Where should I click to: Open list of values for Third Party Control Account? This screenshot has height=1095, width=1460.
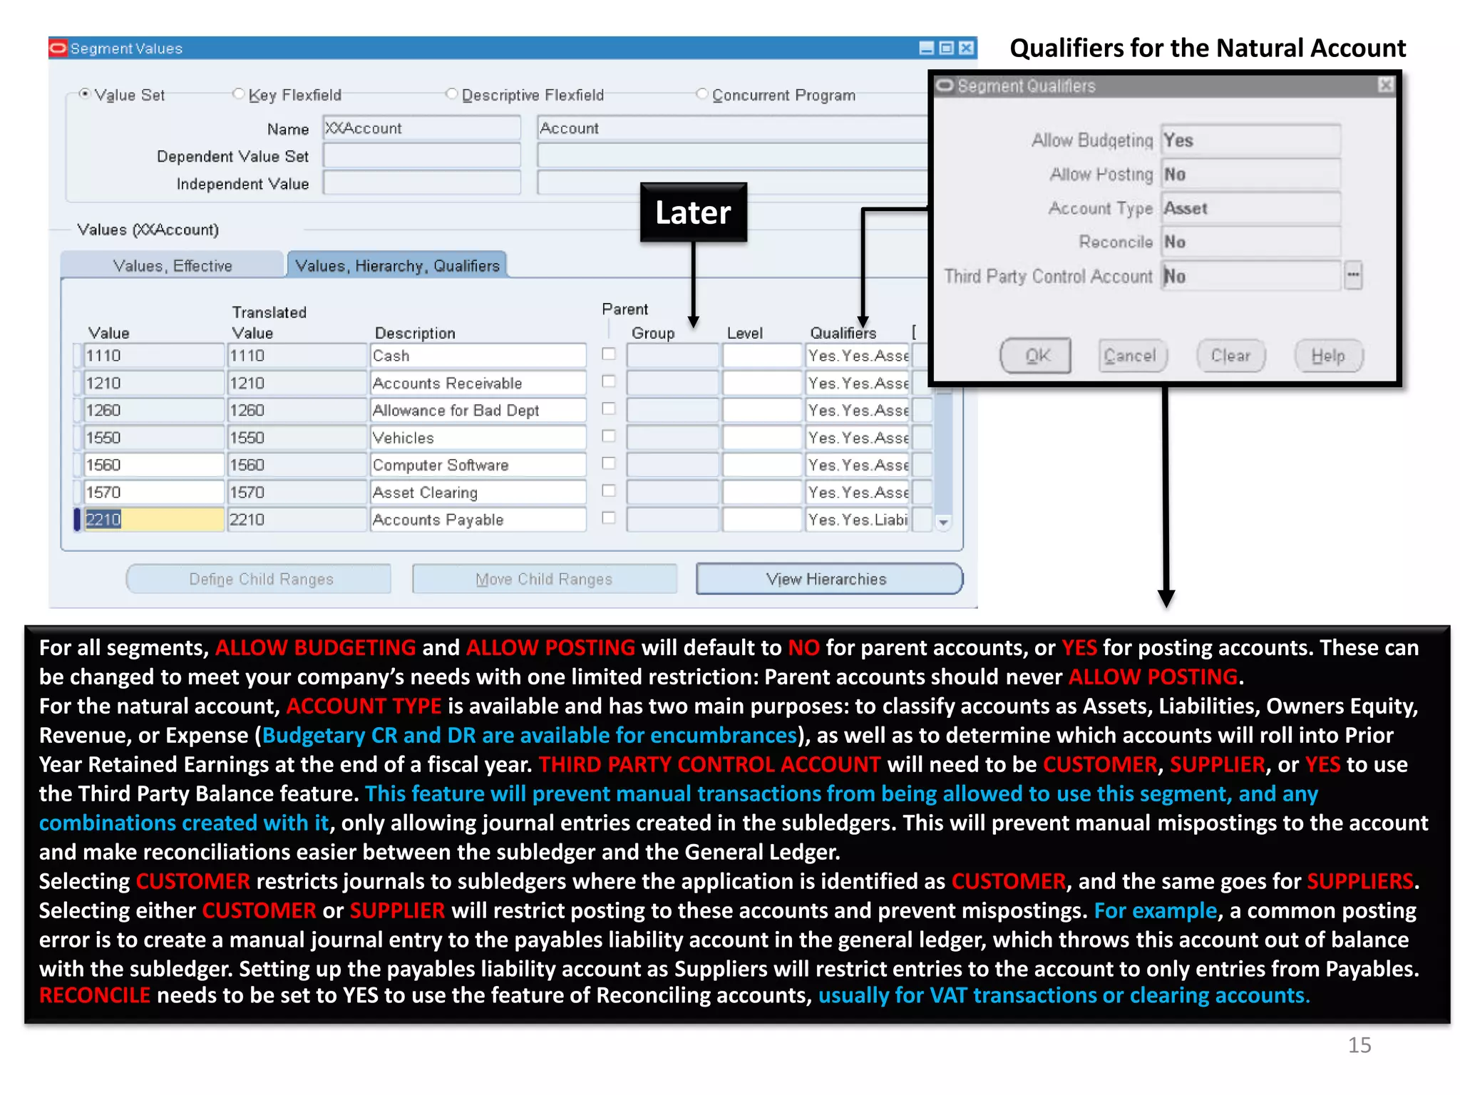click(x=1353, y=275)
